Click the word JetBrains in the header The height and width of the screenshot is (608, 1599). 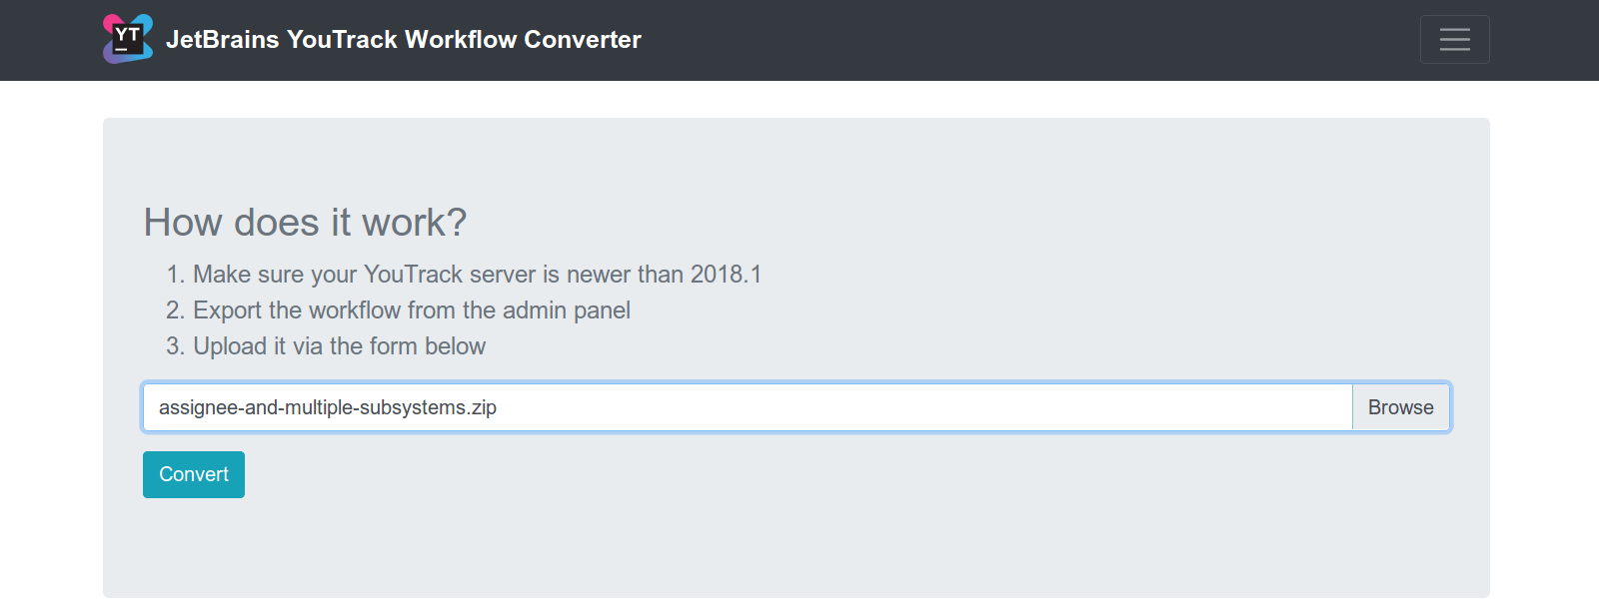223,39
